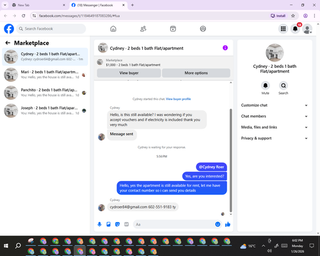
Task: Open the Mari conversation in the list
Action: click(x=45, y=75)
